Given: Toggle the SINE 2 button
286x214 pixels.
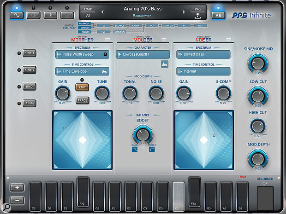Looking at the screenshot, I should click(x=30, y=70).
